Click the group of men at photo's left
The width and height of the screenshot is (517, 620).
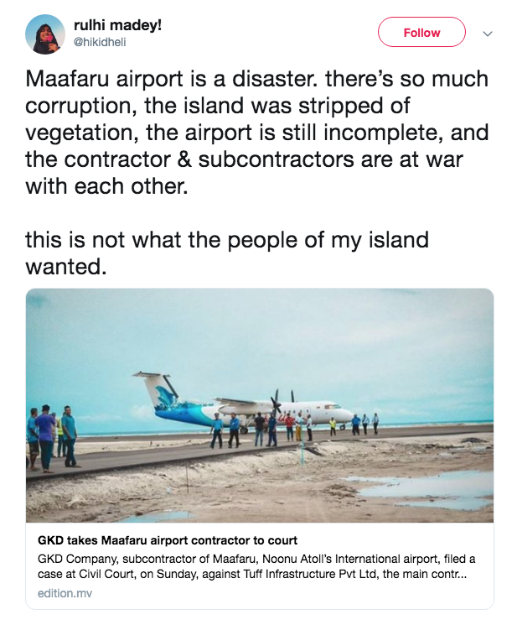coord(51,438)
